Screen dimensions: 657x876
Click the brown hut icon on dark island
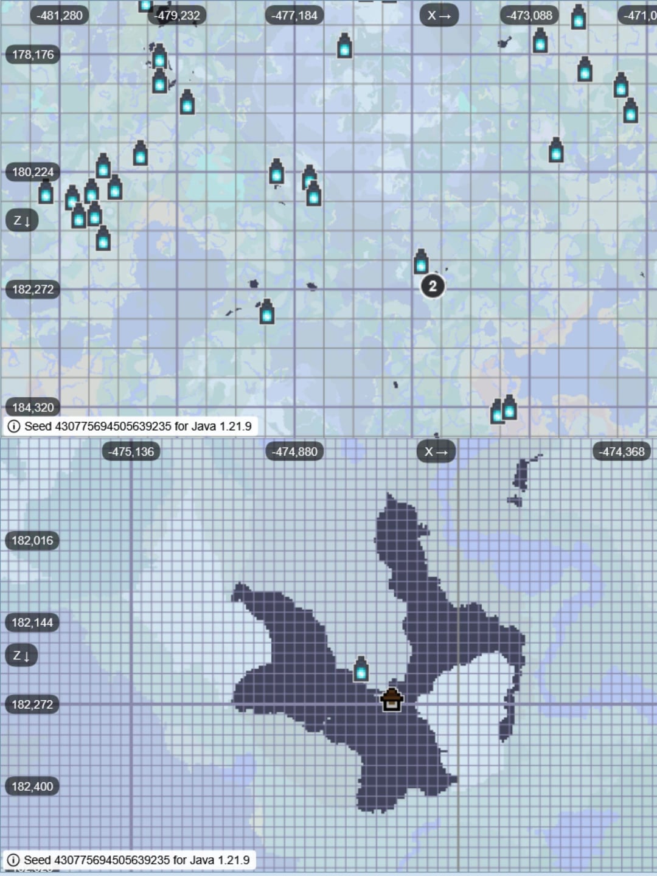point(391,700)
